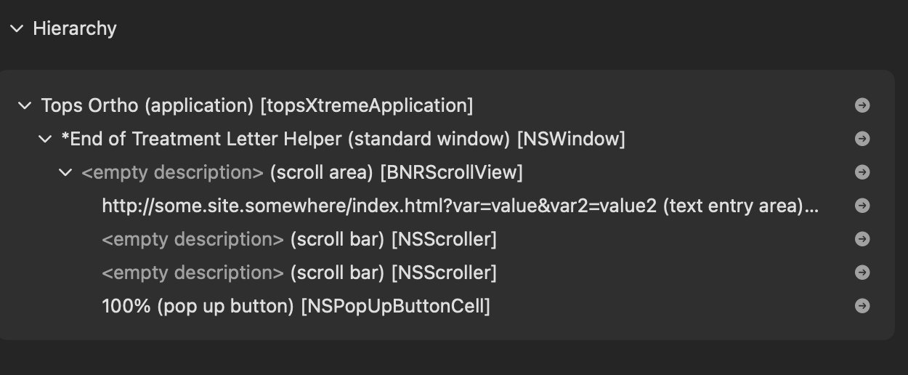This screenshot has height=375, width=908.
Task: Collapse the Hierarchy section chevron
Action: 17,28
